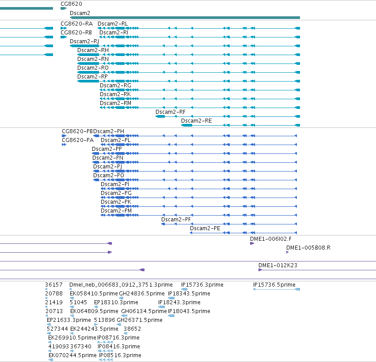This screenshot has height=362, width=376.
Task: Click the IP08716.3prime EST label
Action: (x=118, y=338)
